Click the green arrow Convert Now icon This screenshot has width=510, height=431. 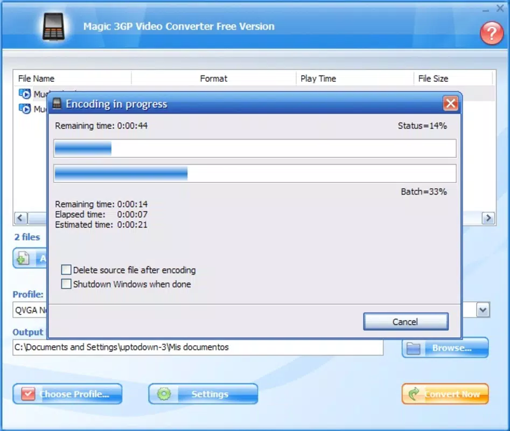click(415, 394)
